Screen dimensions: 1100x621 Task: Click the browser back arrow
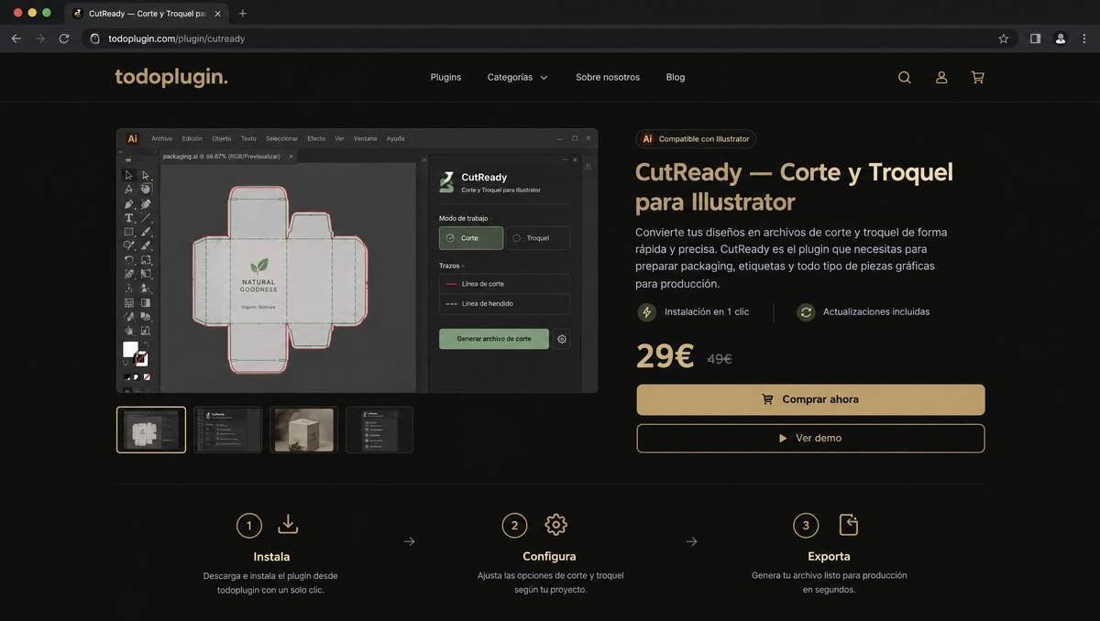pos(16,38)
